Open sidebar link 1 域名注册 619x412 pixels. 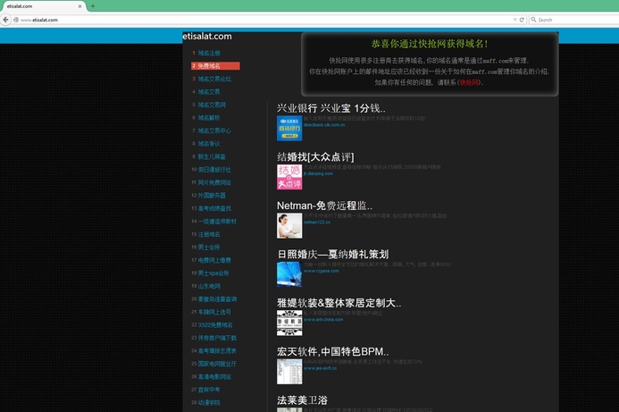(x=209, y=53)
